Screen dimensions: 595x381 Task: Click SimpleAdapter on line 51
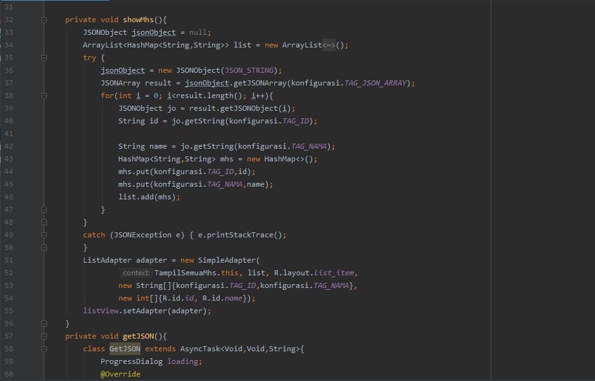pyautogui.click(x=227, y=260)
